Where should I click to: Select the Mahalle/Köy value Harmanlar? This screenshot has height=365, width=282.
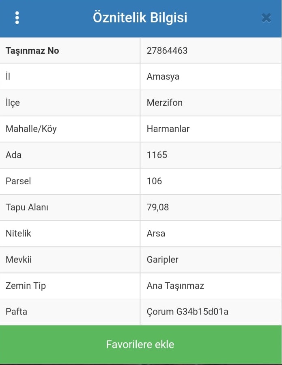point(168,129)
